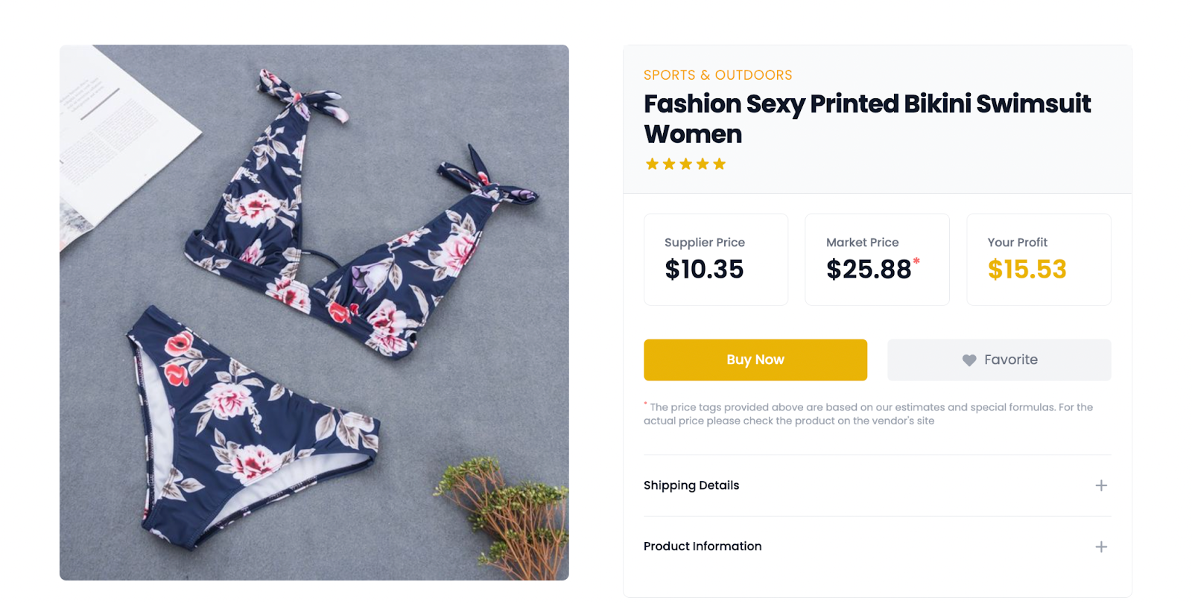Click the product title heading

point(866,118)
